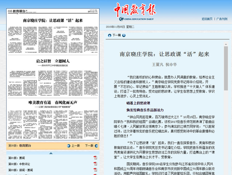Open 第03版：新闻·要闻 page
The width and height of the screenshot is (232, 175).
(x=20, y=170)
